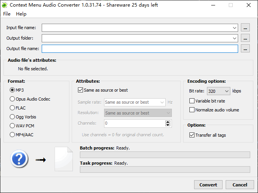The height and width of the screenshot is (193, 258).
Task: Enable Normalize audio volume
Action: pyautogui.click(x=192, y=110)
